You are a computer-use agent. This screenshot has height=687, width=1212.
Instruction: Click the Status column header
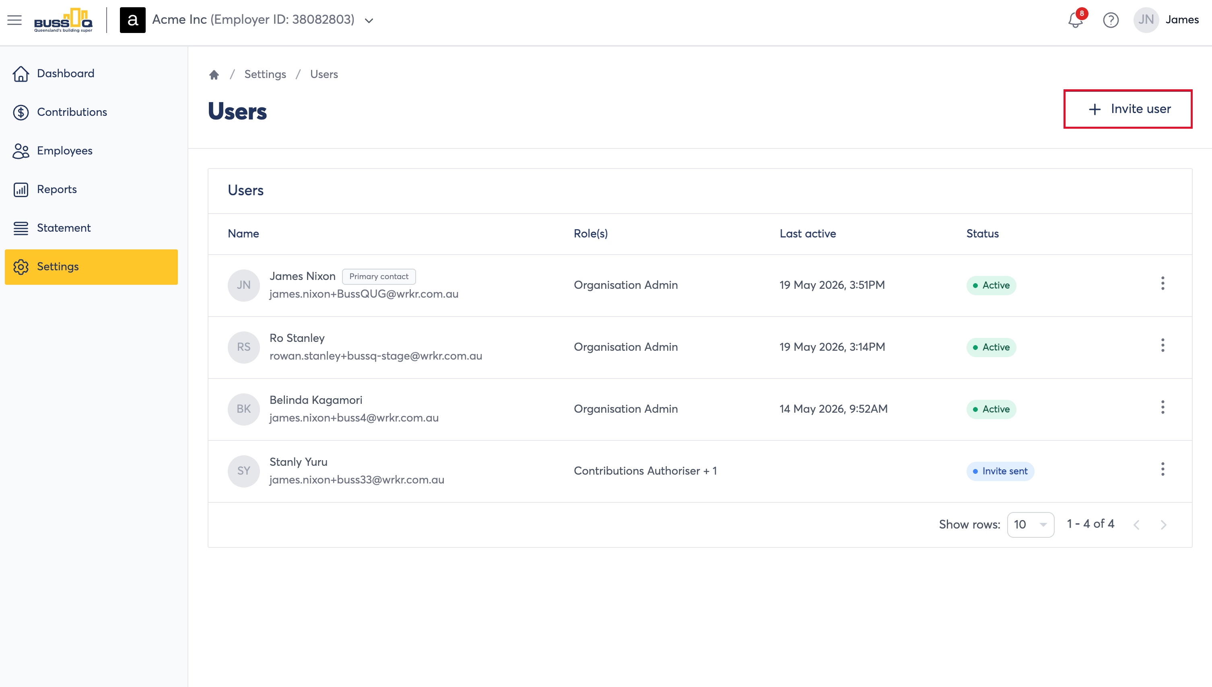pyautogui.click(x=982, y=234)
